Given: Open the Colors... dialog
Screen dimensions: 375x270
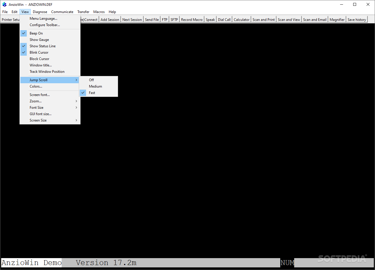Looking at the screenshot, I should point(50,86).
